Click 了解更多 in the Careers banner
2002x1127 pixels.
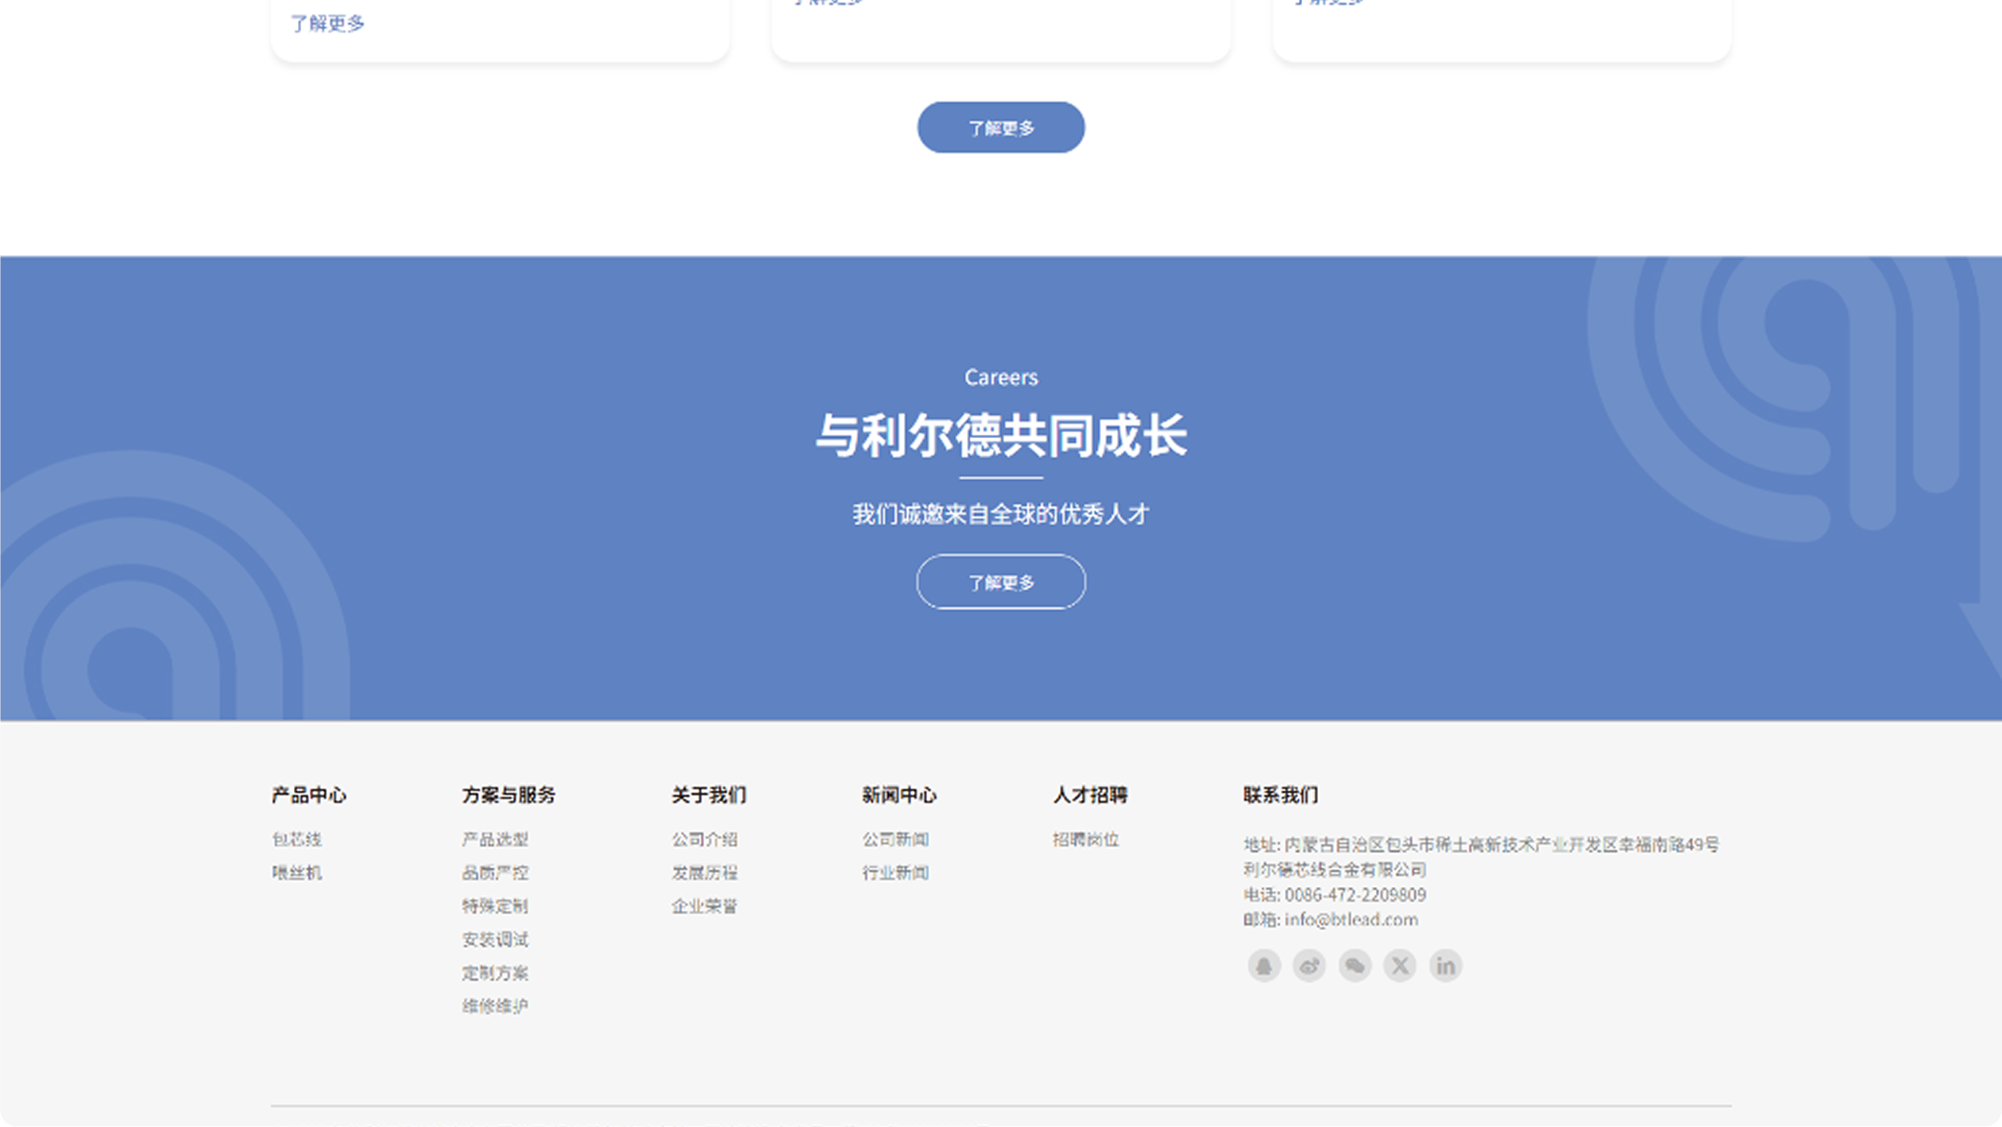pyautogui.click(x=1000, y=582)
